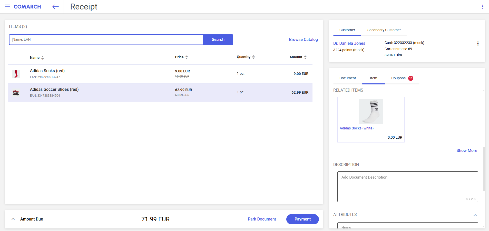Open Browse Catalog link
The width and height of the screenshot is (489, 231).
pos(303,39)
